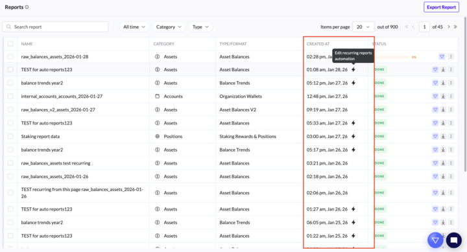Screen dimensions: 467x252
Task: Click the floating blue triangle button
Action: [x=435, y=240]
